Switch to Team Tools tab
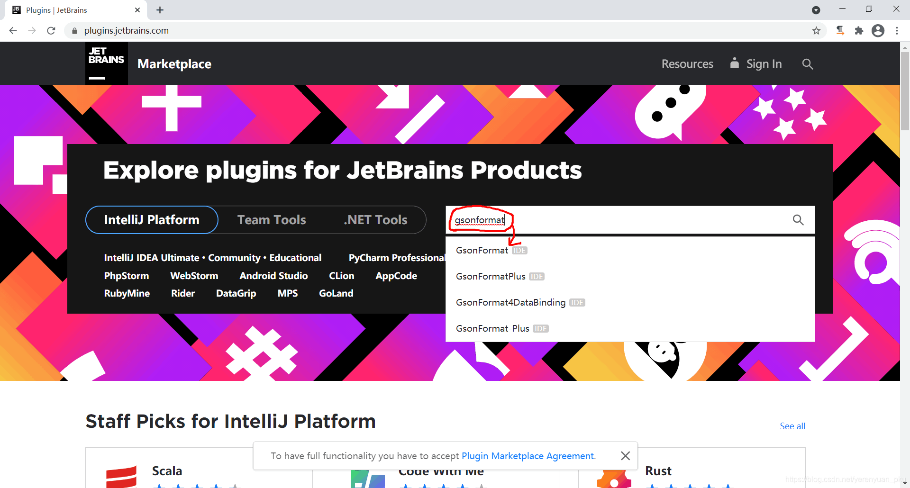 tap(272, 220)
